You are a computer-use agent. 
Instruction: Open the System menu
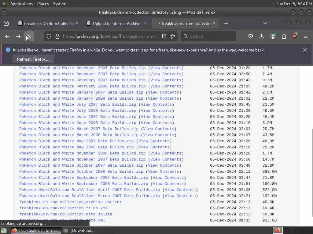pos(60,4)
